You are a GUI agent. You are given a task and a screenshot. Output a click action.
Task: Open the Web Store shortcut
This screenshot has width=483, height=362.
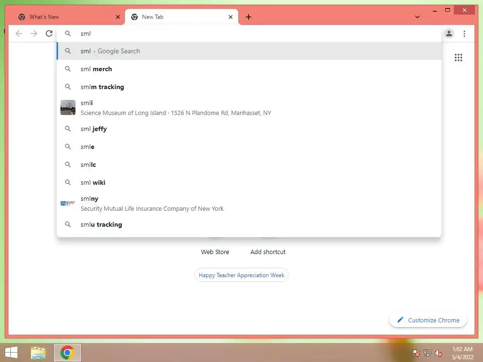(215, 252)
